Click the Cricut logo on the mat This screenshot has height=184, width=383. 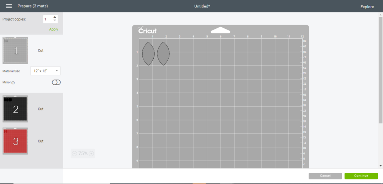click(147, 31)
